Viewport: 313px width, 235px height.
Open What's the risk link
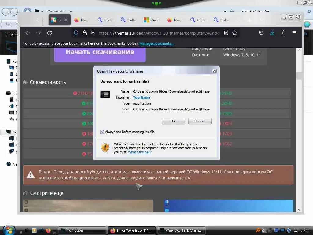click(140, 152)
